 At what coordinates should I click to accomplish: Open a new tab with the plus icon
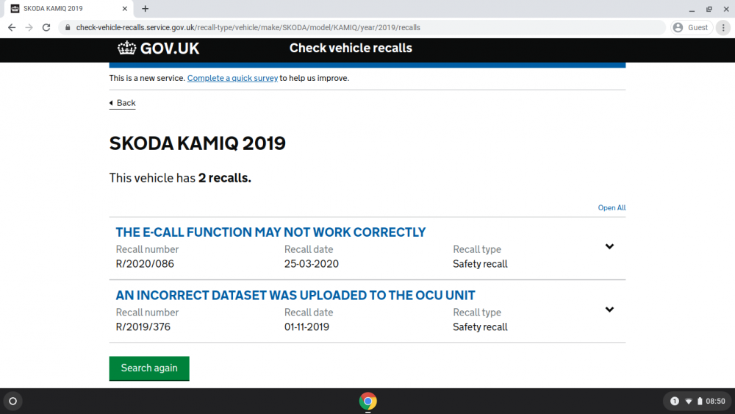click(146, 8)
